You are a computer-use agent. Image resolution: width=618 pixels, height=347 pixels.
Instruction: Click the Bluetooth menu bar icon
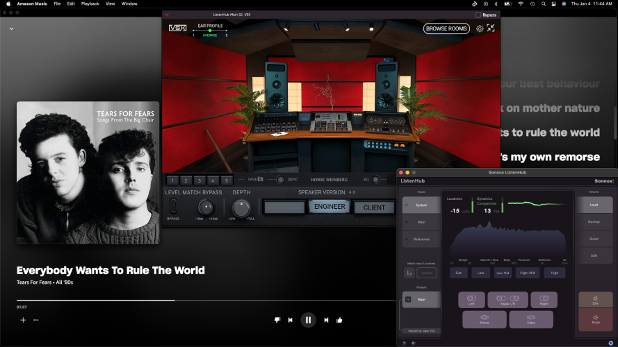point(496,3)
